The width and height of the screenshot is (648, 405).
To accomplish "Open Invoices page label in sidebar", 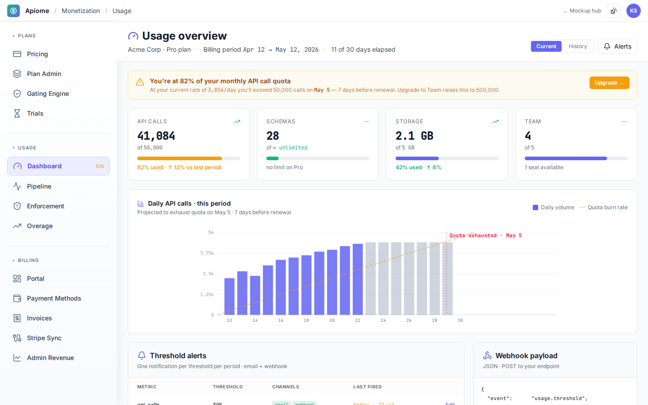I will (40, 318).
